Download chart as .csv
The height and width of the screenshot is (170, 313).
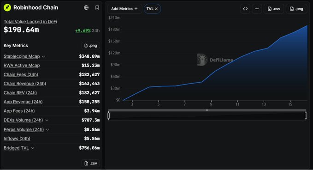pyautogui.click(x=274, y=9)
